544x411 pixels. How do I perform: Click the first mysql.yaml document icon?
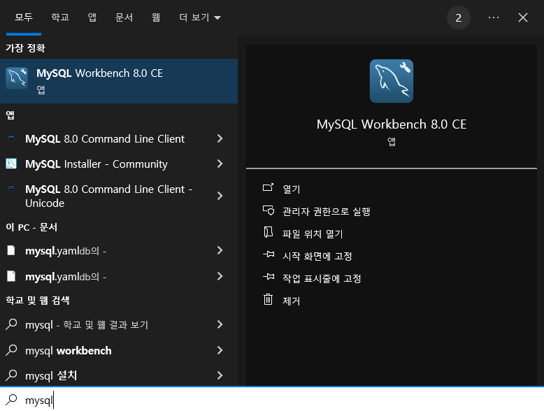pyautogui.click(x=11, y=250)
